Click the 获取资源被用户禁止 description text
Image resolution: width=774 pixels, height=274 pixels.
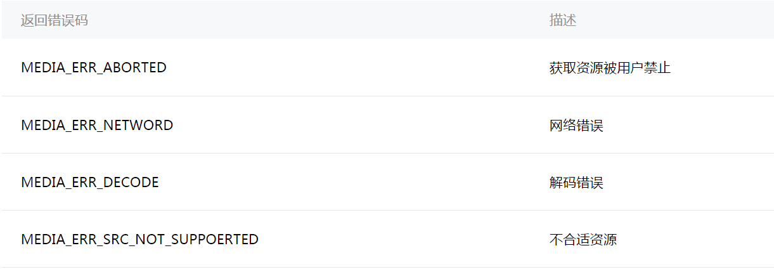pyautogui.click(x=609, y=68)
